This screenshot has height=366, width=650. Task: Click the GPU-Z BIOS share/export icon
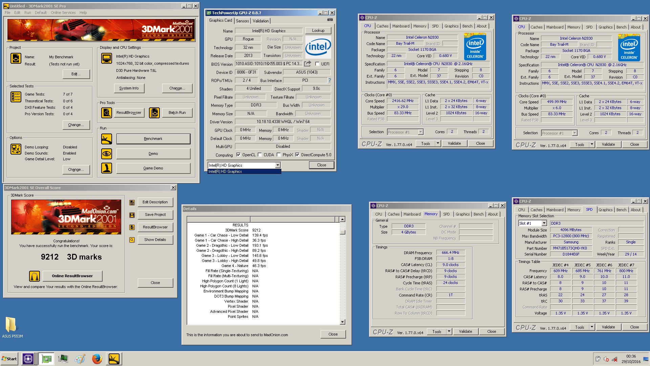tap(307, 64)
